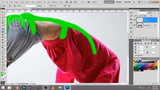Toggle lock position
This screenshot has height=90, width=160.
143,16
